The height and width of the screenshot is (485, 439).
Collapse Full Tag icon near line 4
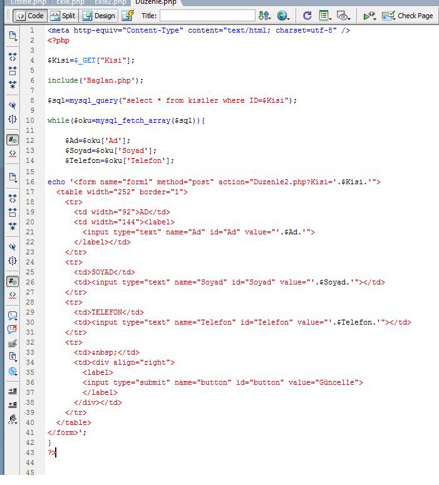pos(13,57)
